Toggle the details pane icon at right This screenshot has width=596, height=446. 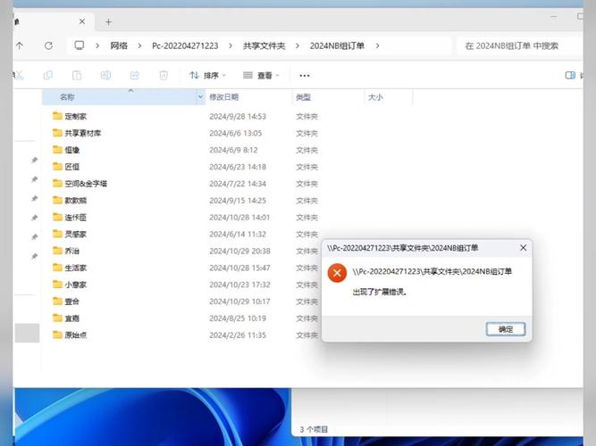tap(570, 75)
